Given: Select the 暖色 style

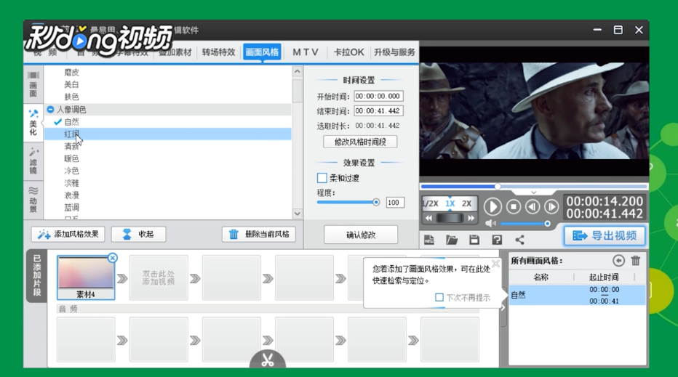Looking at the screenshot, I should 71,158.
